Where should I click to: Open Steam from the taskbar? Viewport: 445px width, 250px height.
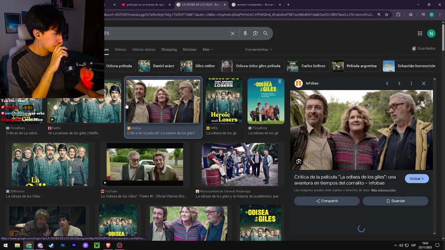click(51, 245)
